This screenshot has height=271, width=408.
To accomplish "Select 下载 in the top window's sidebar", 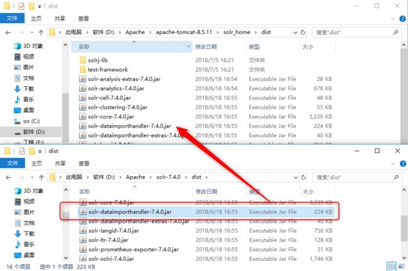I will click(24, 89).
